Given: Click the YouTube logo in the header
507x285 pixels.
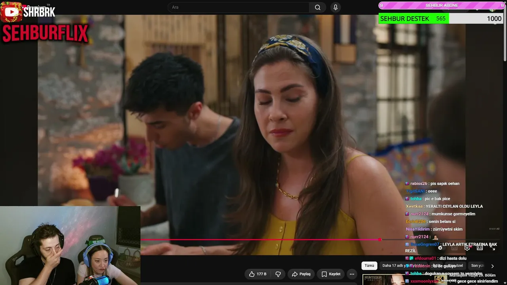Looking at the screenshot, I should tap(11, 12).
